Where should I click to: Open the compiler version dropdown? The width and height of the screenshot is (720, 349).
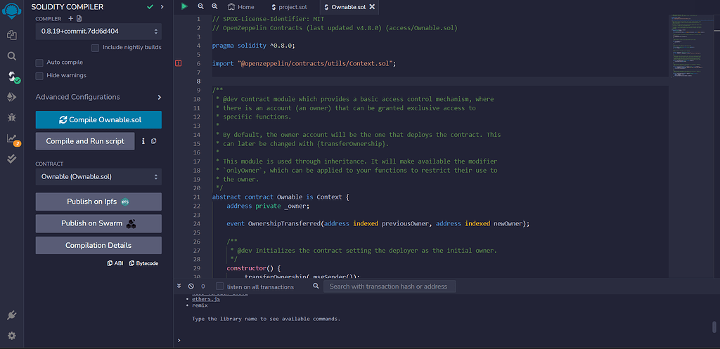coord(98,32)
